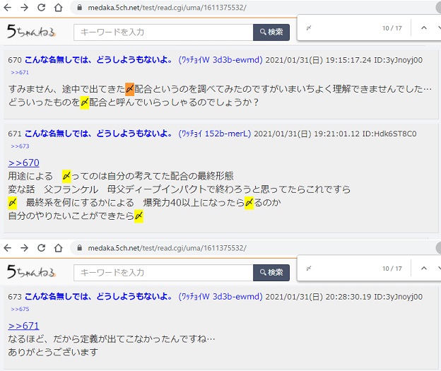The height and width of the screenshot is (371, 441).
Task: Click post 670 poster name こんな名無しでは
Action: pos(98,60)
